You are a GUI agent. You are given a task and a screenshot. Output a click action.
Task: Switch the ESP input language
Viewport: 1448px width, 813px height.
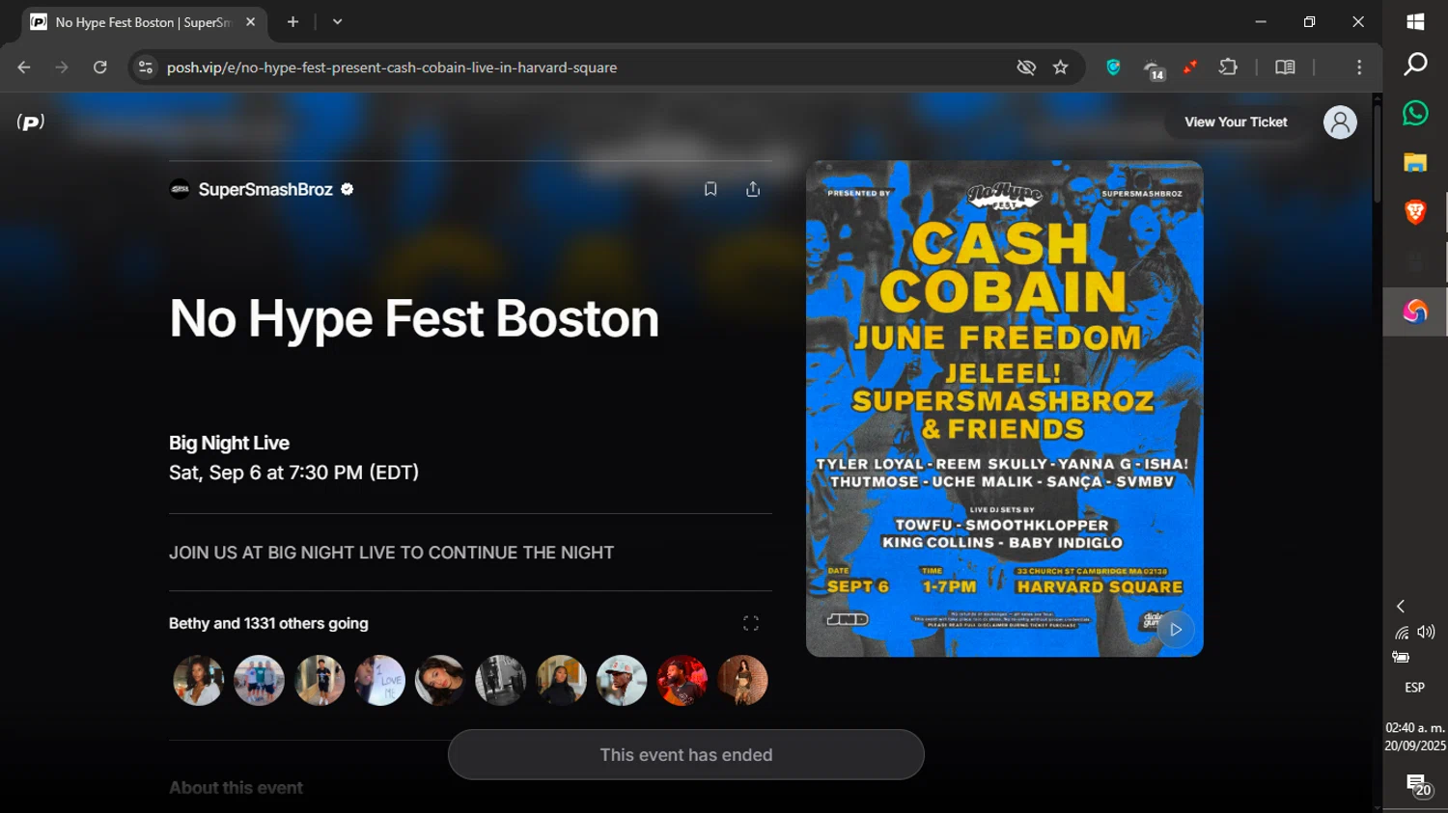tap(1415, 688)
